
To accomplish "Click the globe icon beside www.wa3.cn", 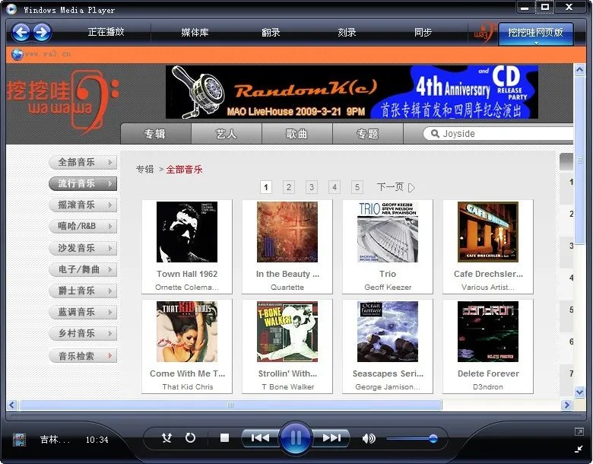I will pyautogui.click(x=17, y=55).
